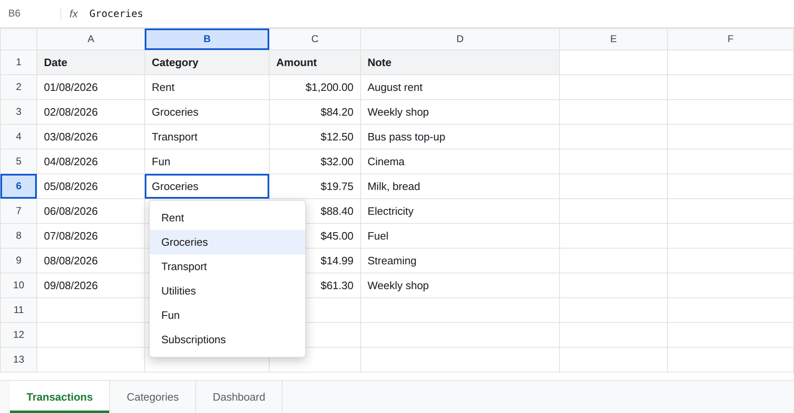Screen dimensions: 794x413
Task: Click the formula bar containing Groceries
Action: (x=438, y=14)
